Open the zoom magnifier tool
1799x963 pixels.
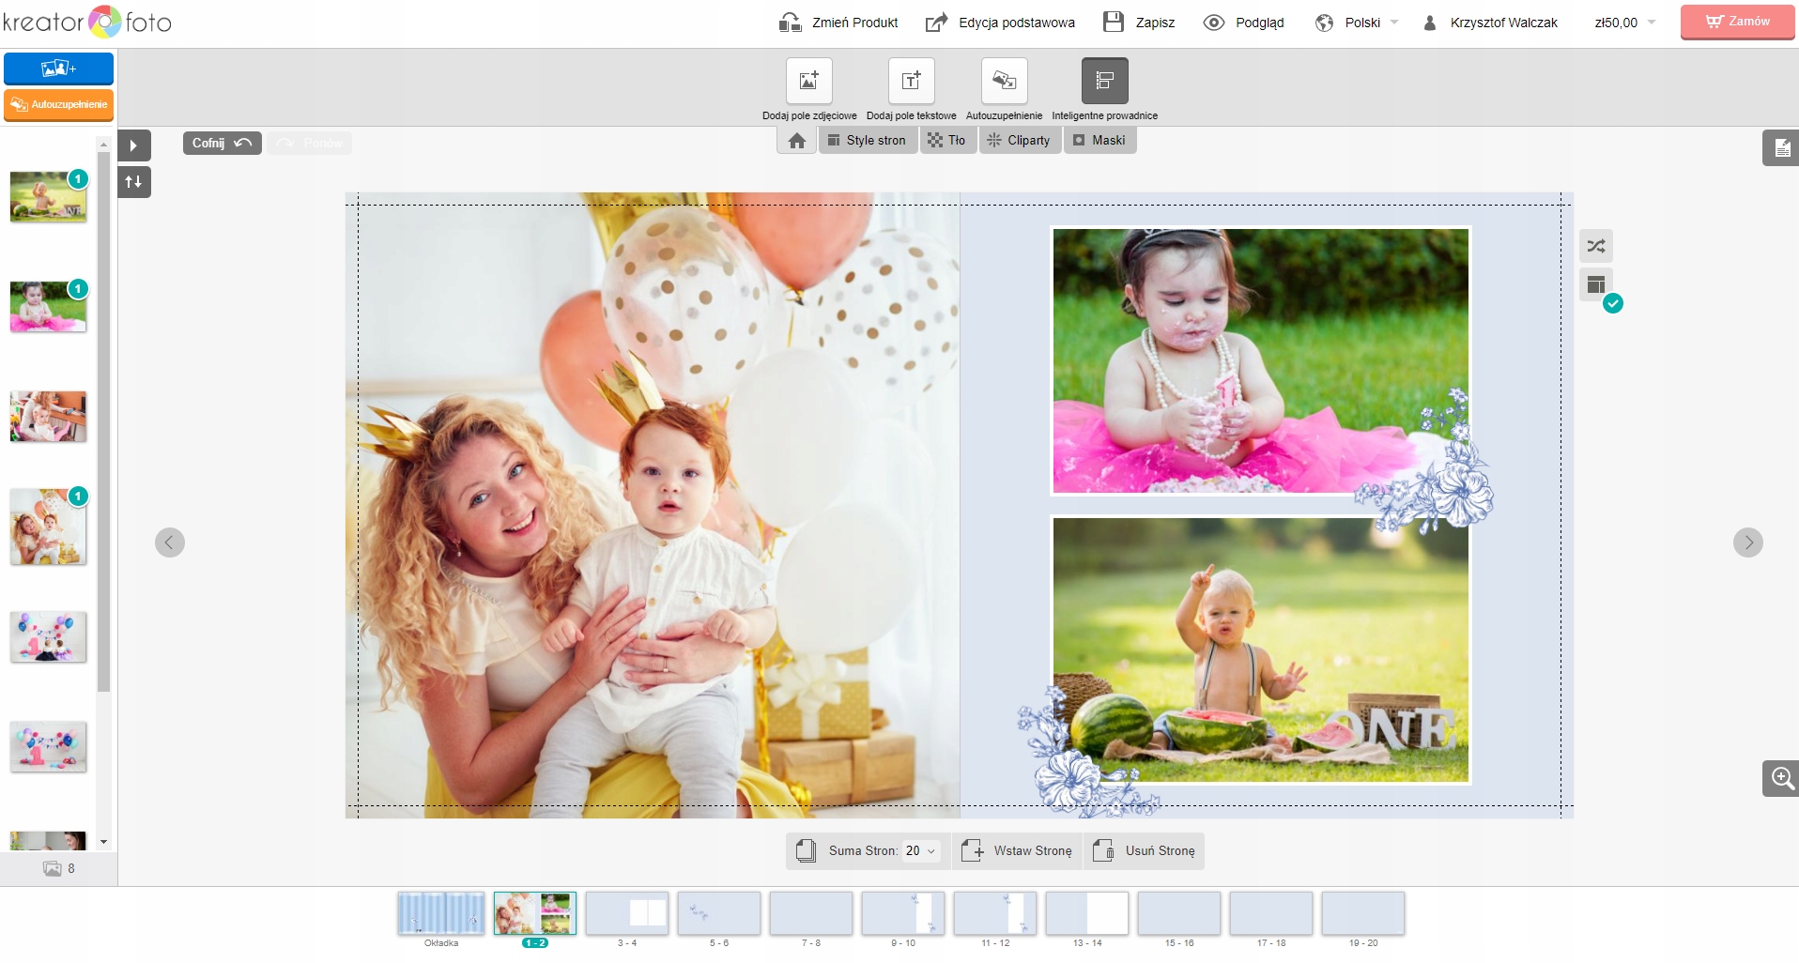[x=1781, y=778]
